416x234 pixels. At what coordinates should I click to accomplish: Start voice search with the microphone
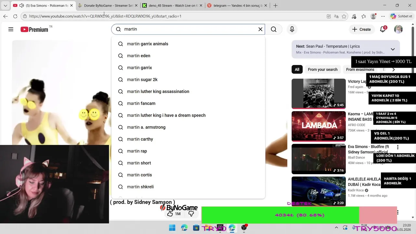tap(292, 29)
